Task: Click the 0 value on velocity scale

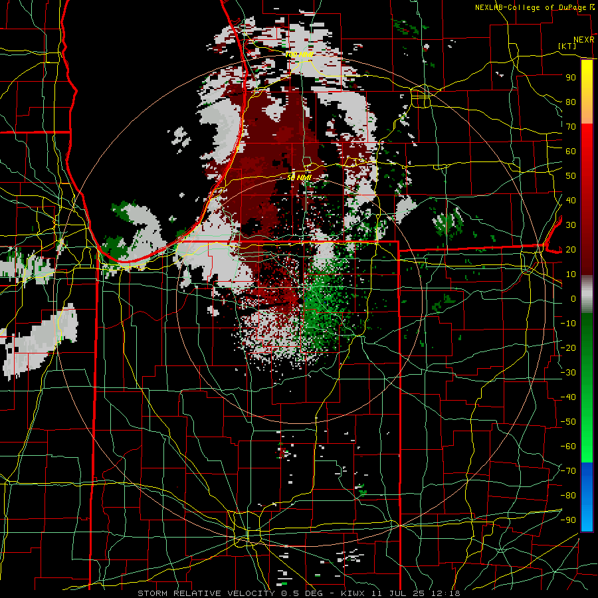Action: 573,298
